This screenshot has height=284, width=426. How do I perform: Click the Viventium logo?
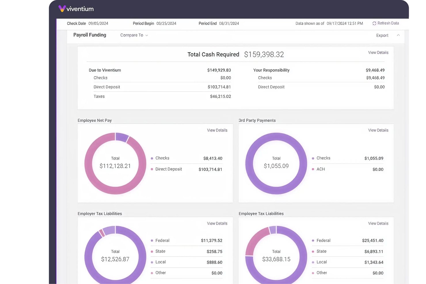[76, 9]
